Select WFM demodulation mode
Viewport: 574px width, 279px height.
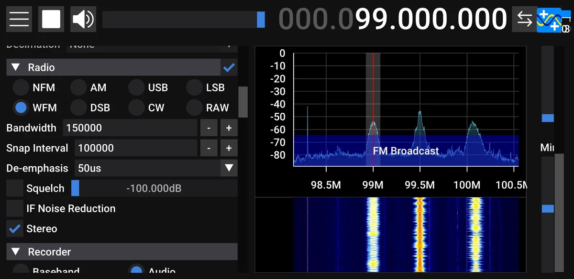pos(21,107)
